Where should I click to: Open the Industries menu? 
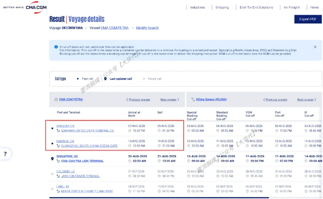[x=197, y=7]
